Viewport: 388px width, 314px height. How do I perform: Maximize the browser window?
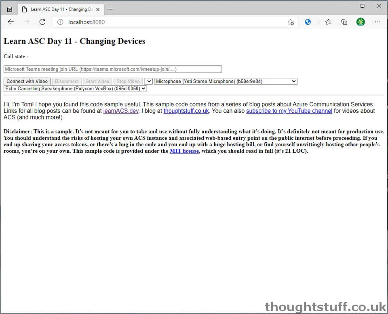[362, 6]
